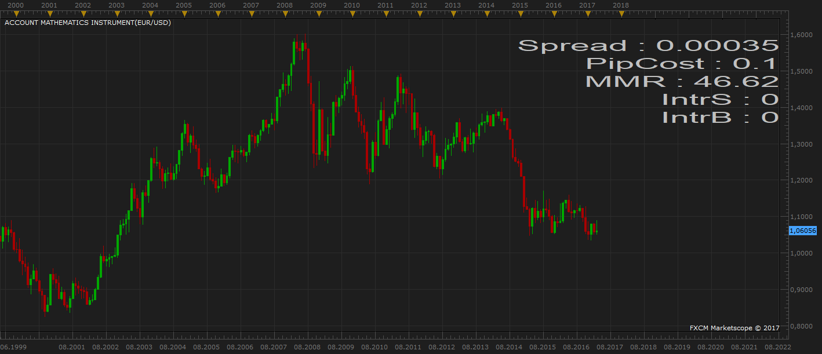Jump to the 2014 year marker

486,14
